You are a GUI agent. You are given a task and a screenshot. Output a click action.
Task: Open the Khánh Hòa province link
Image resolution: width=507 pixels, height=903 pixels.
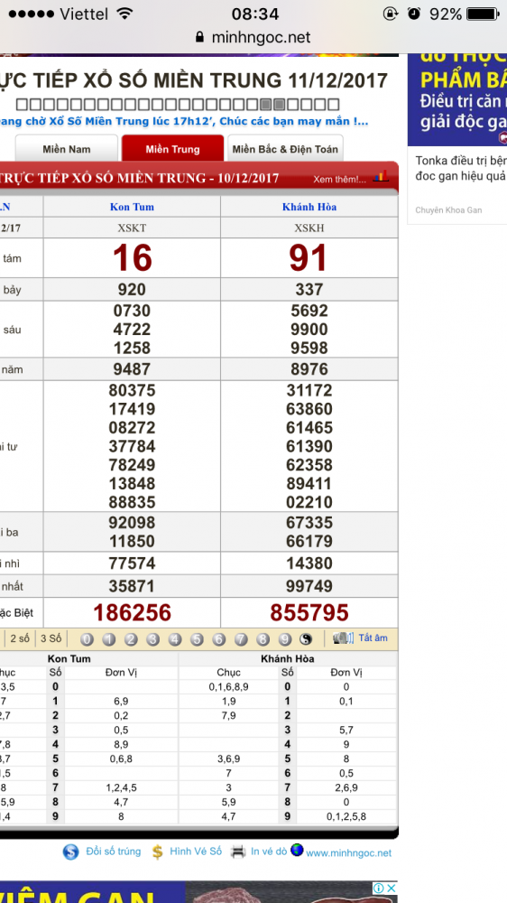[x=309, y=207]
